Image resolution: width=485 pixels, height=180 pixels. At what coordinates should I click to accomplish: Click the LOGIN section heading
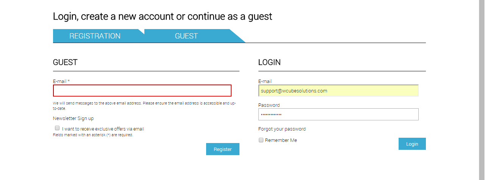[269, 62]
